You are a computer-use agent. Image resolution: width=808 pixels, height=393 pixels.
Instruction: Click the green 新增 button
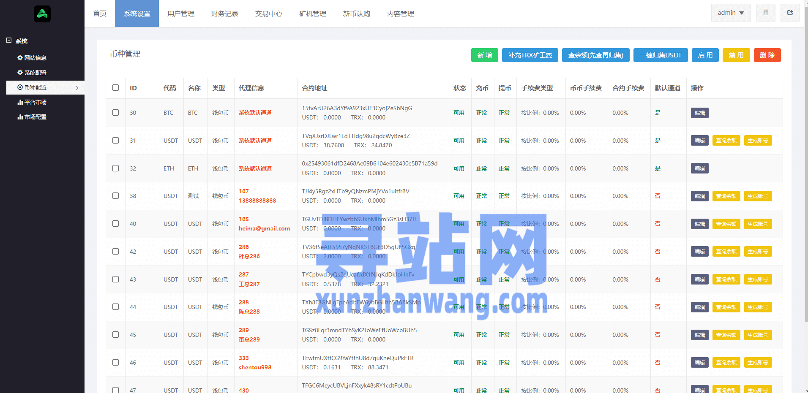[x=485, y=55]
